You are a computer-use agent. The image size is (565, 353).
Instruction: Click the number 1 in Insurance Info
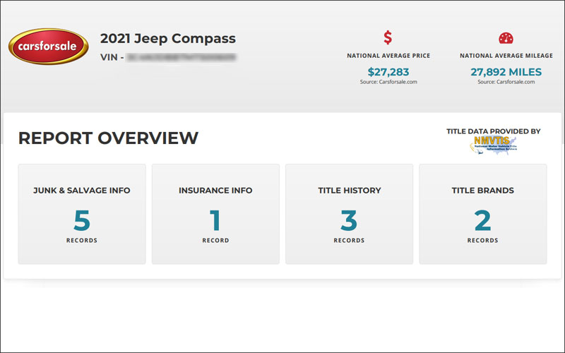pos(215,220)
